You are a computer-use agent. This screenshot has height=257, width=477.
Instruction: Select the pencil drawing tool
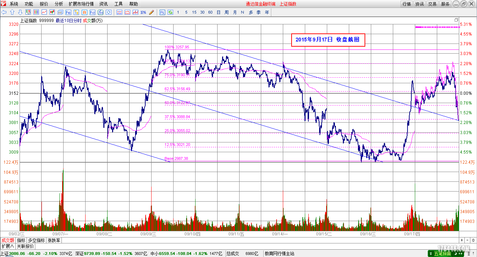pyautogui.click(x=152, y=12)
